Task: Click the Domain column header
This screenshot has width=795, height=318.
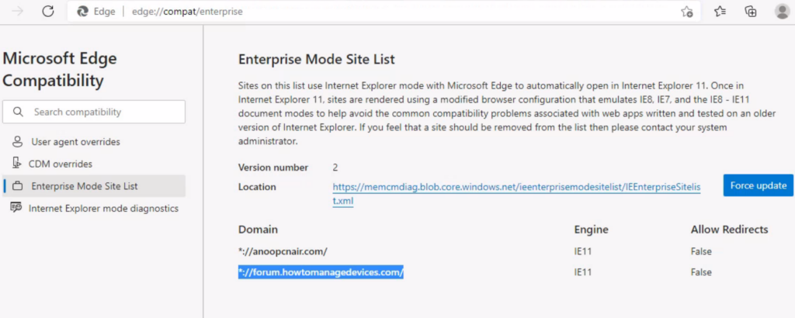Action: [x=258, y=230]
